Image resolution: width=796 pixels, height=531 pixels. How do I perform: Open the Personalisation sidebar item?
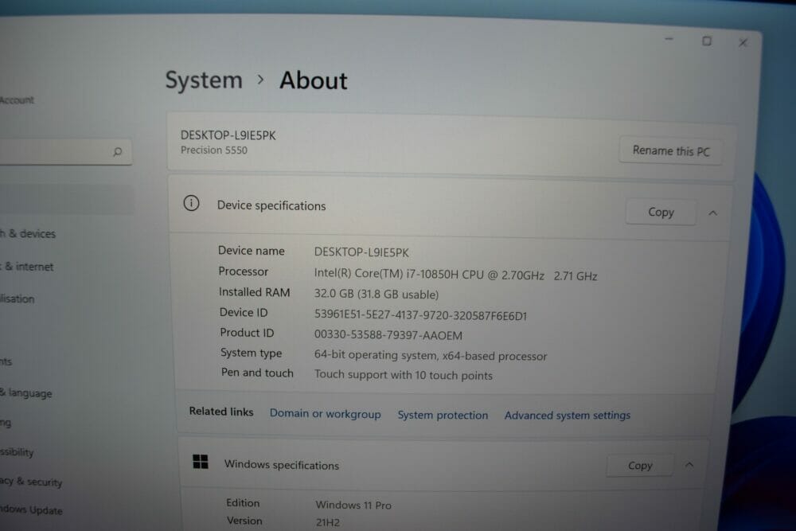point(18,299)
